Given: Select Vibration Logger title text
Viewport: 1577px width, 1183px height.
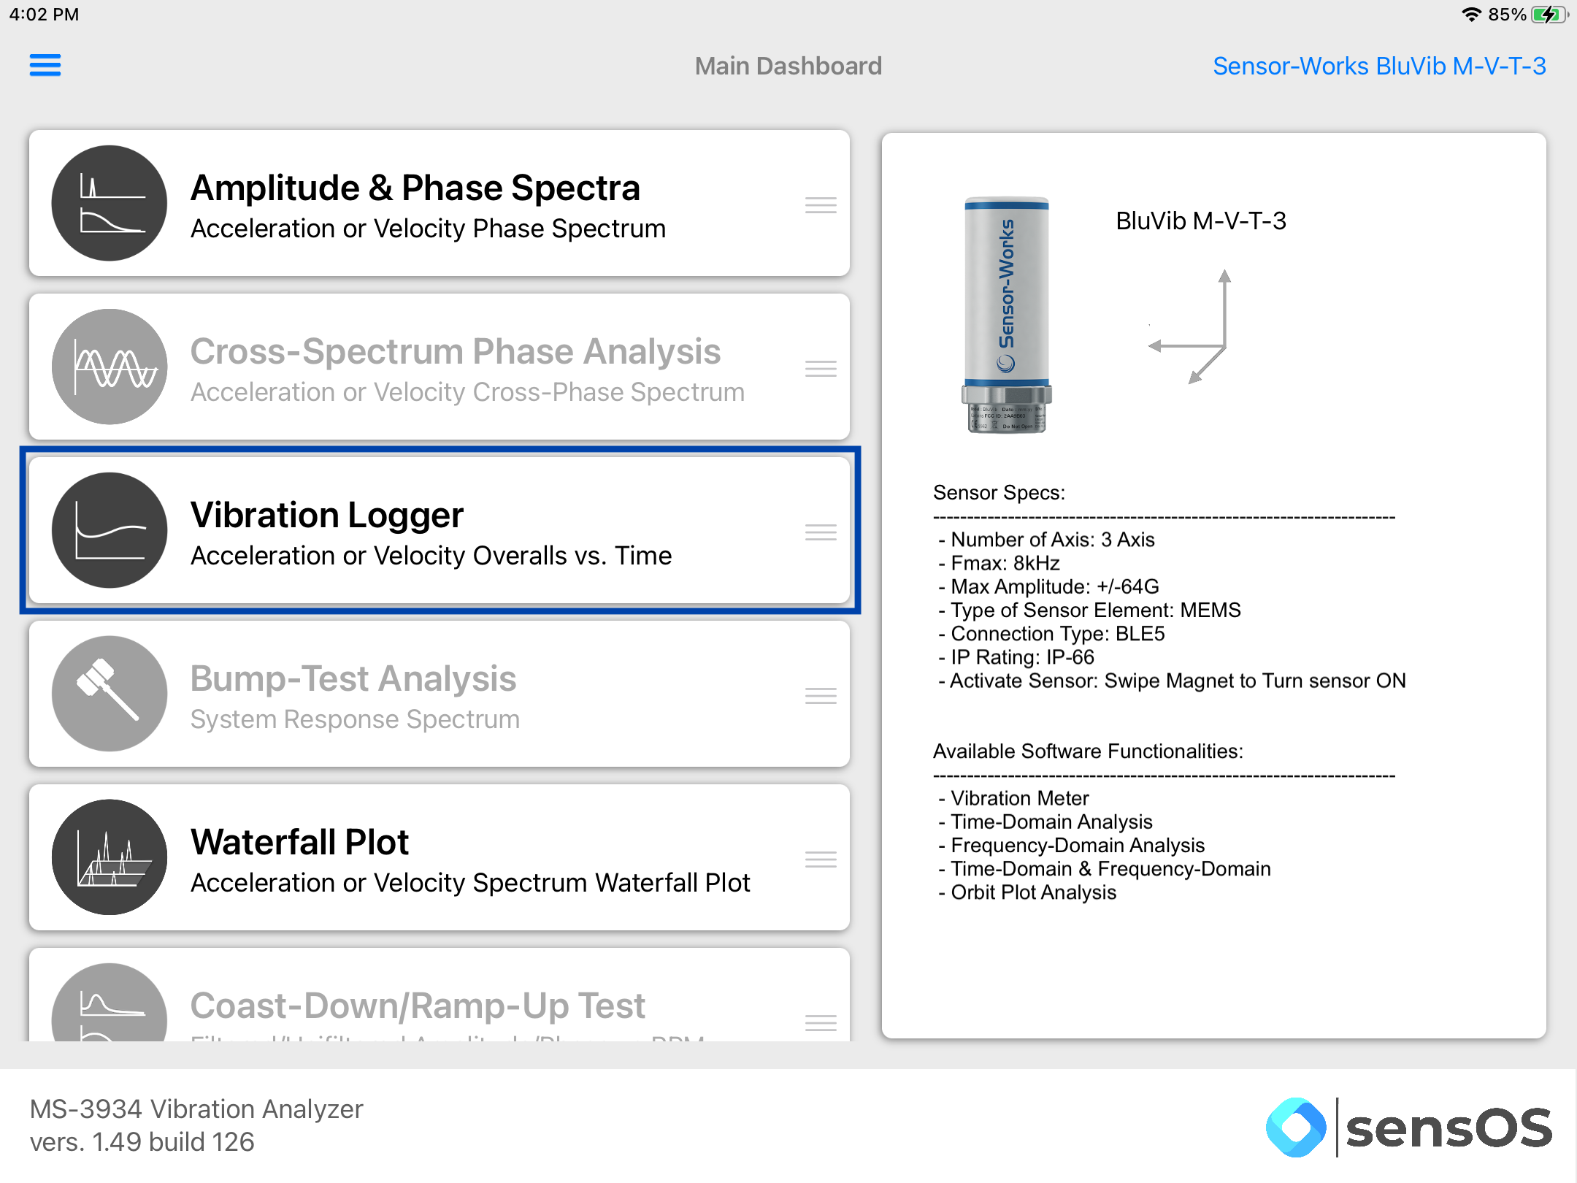Looking at the screenshot, I should click(x=327, y=515).
